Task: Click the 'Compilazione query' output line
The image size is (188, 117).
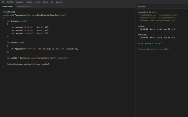Action: point(158,15)
